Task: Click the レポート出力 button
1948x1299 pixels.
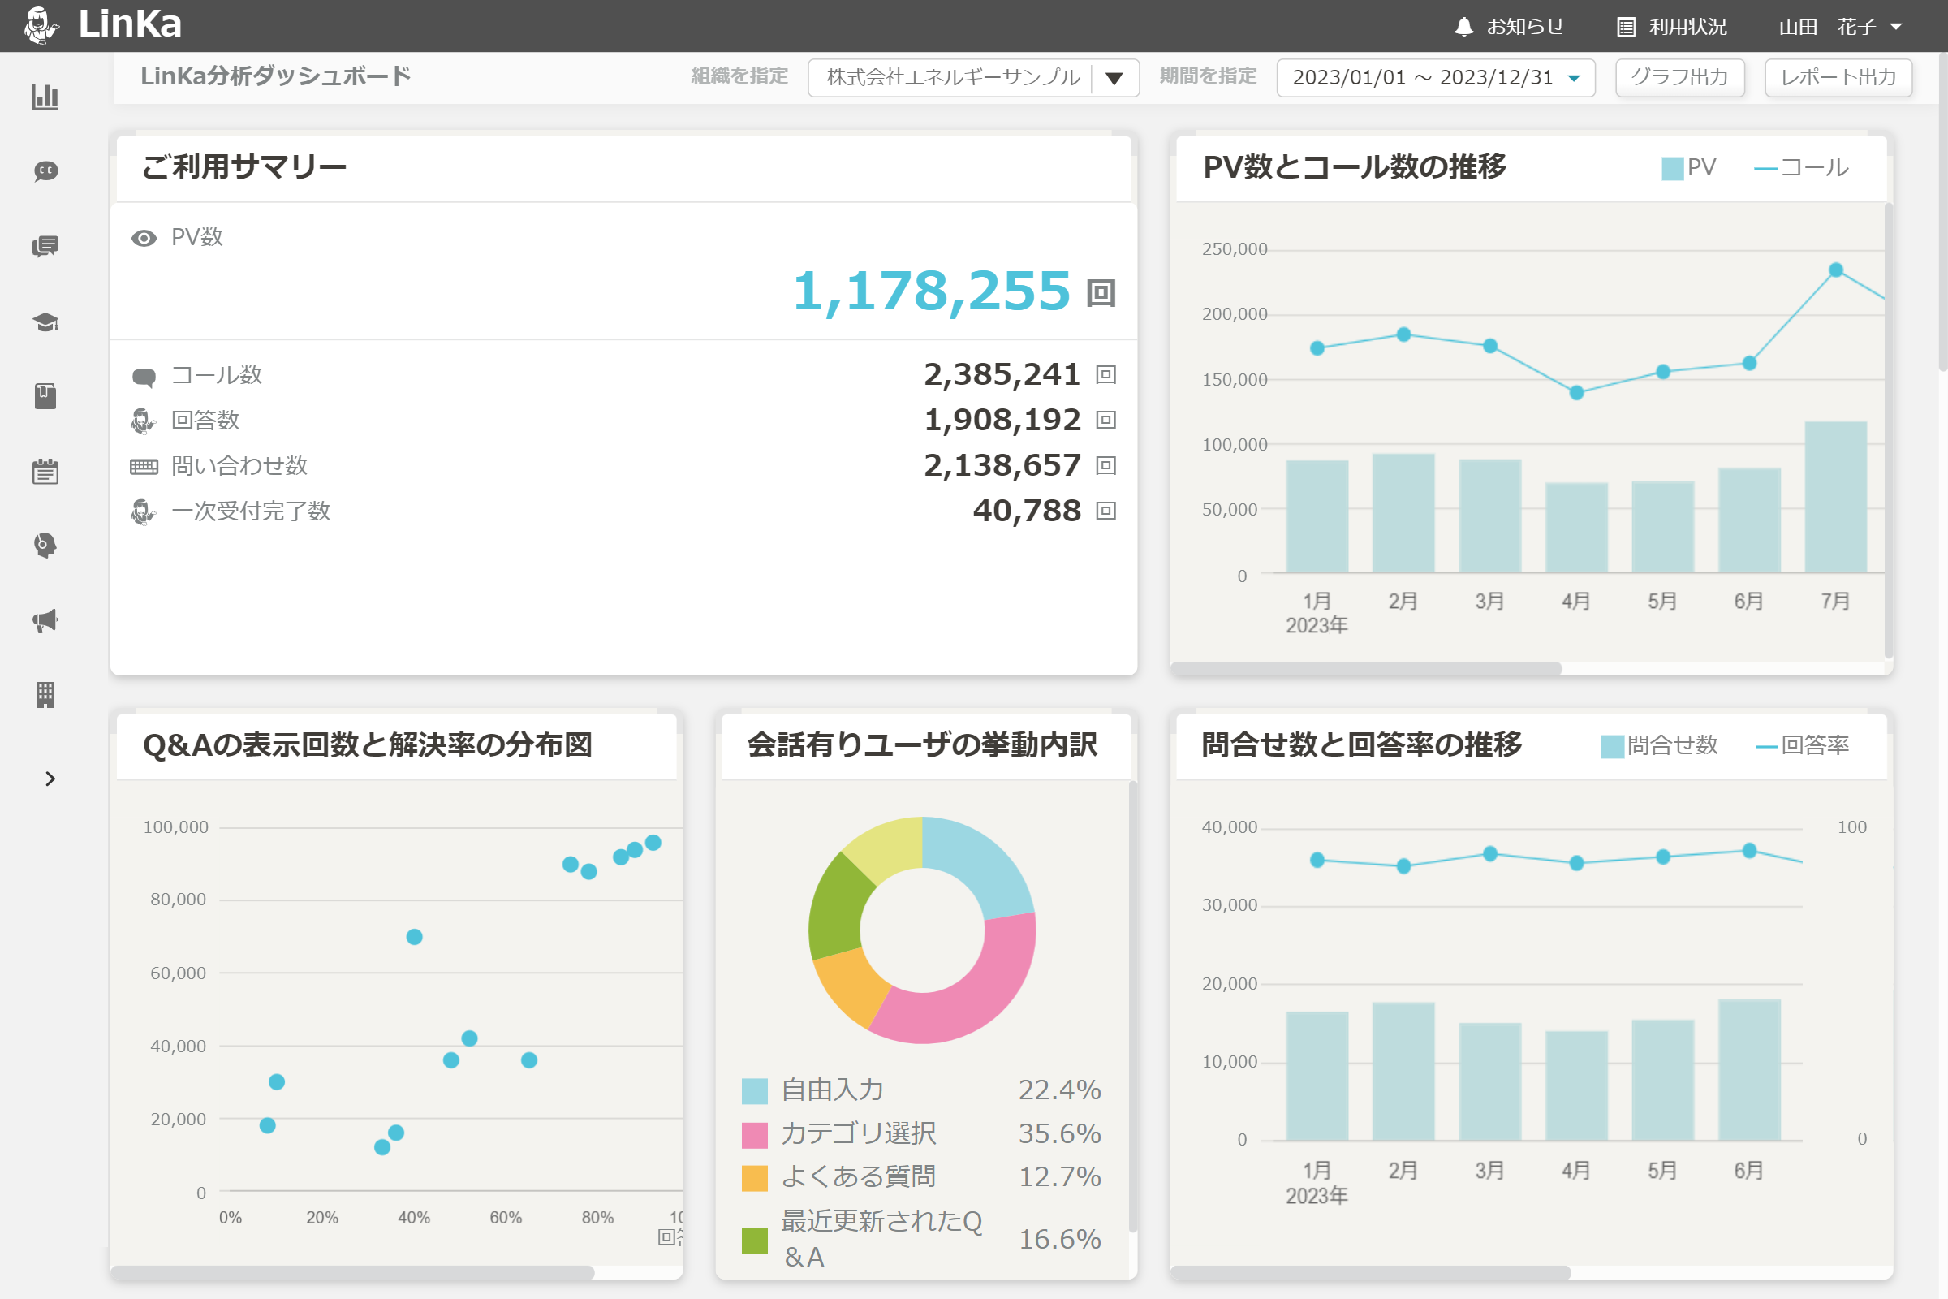Action: [1838, 78]
